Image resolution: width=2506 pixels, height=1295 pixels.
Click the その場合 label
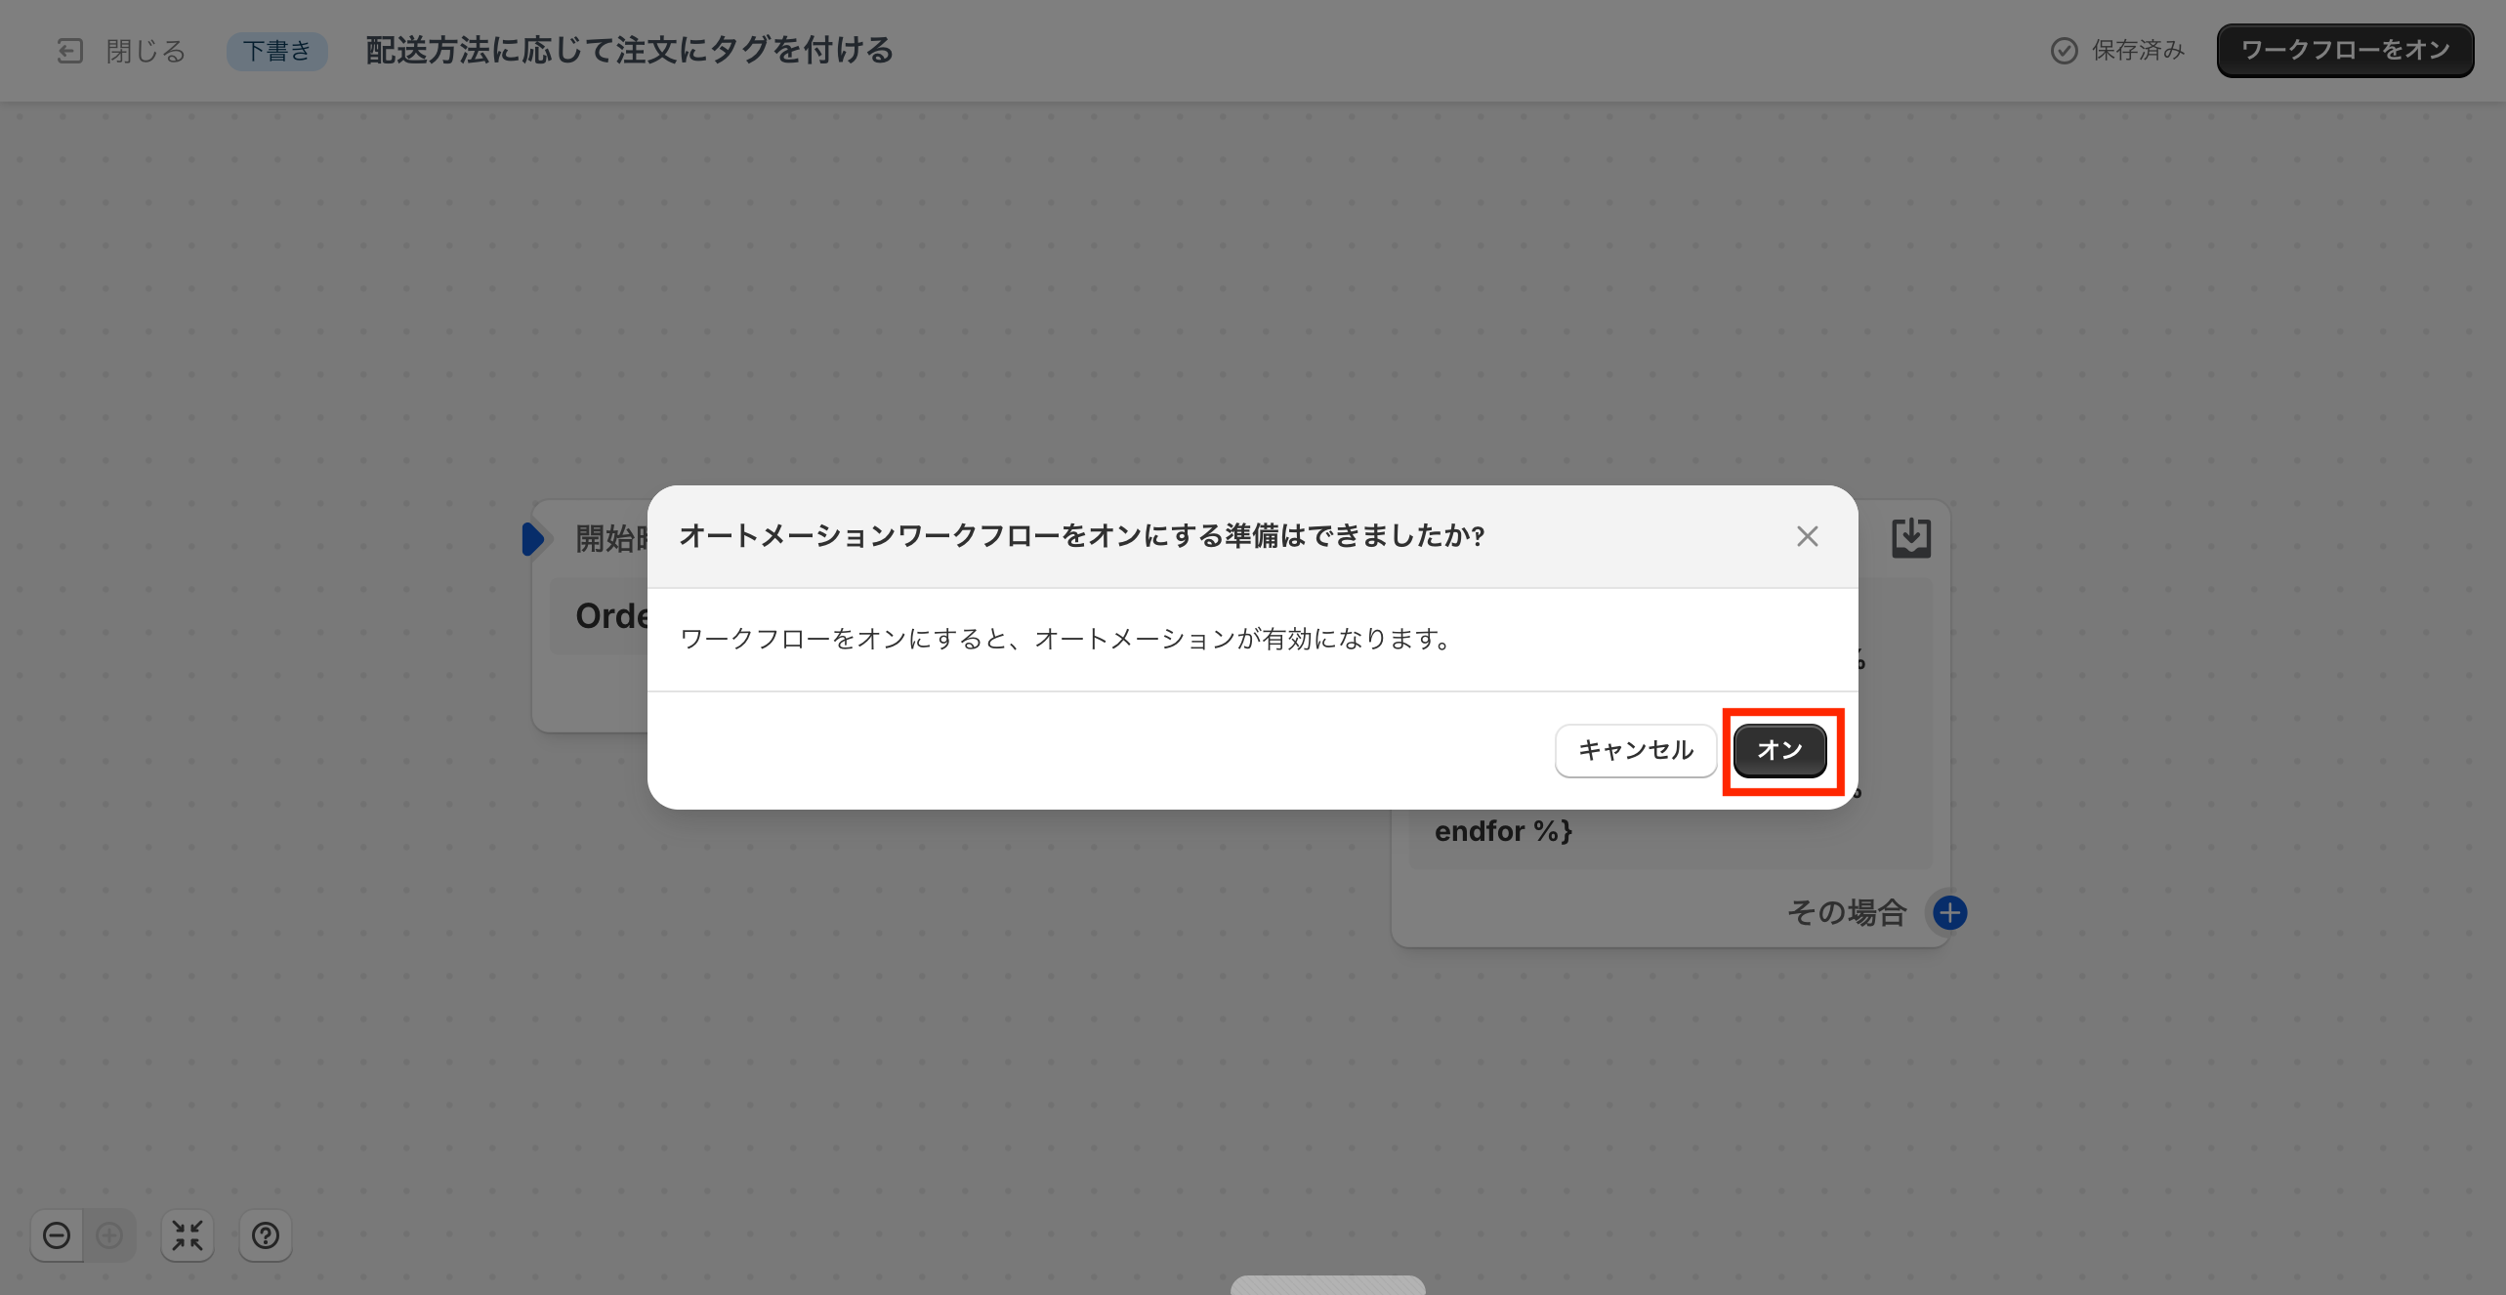coord(1847,913)
